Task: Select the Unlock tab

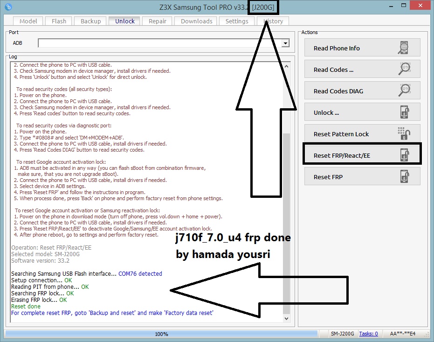Action: (124, 21)
